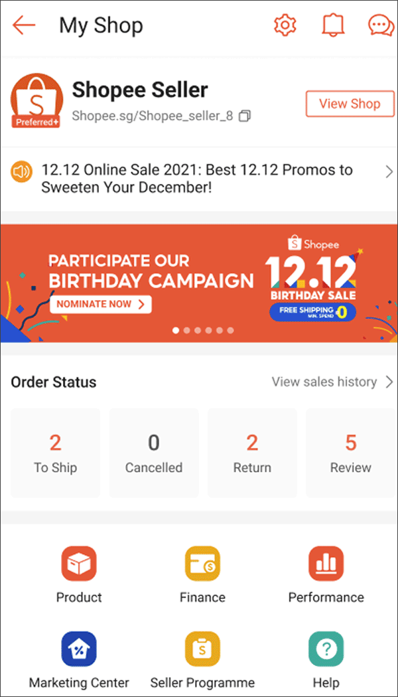Open the Settings gear icon
The width and height of the screenshot is (398, 697).
(284, 24)
